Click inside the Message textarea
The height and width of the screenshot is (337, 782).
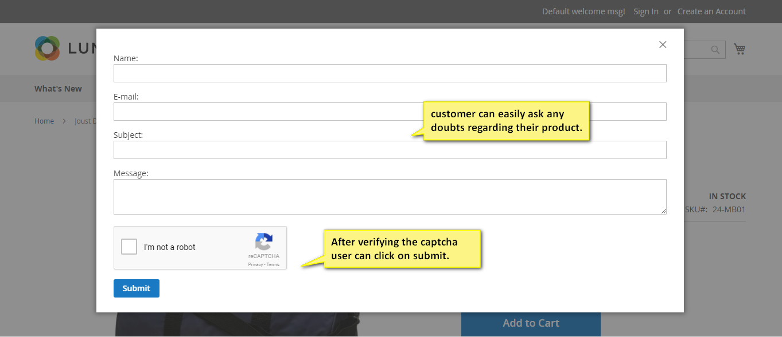[x=390, y=197]
